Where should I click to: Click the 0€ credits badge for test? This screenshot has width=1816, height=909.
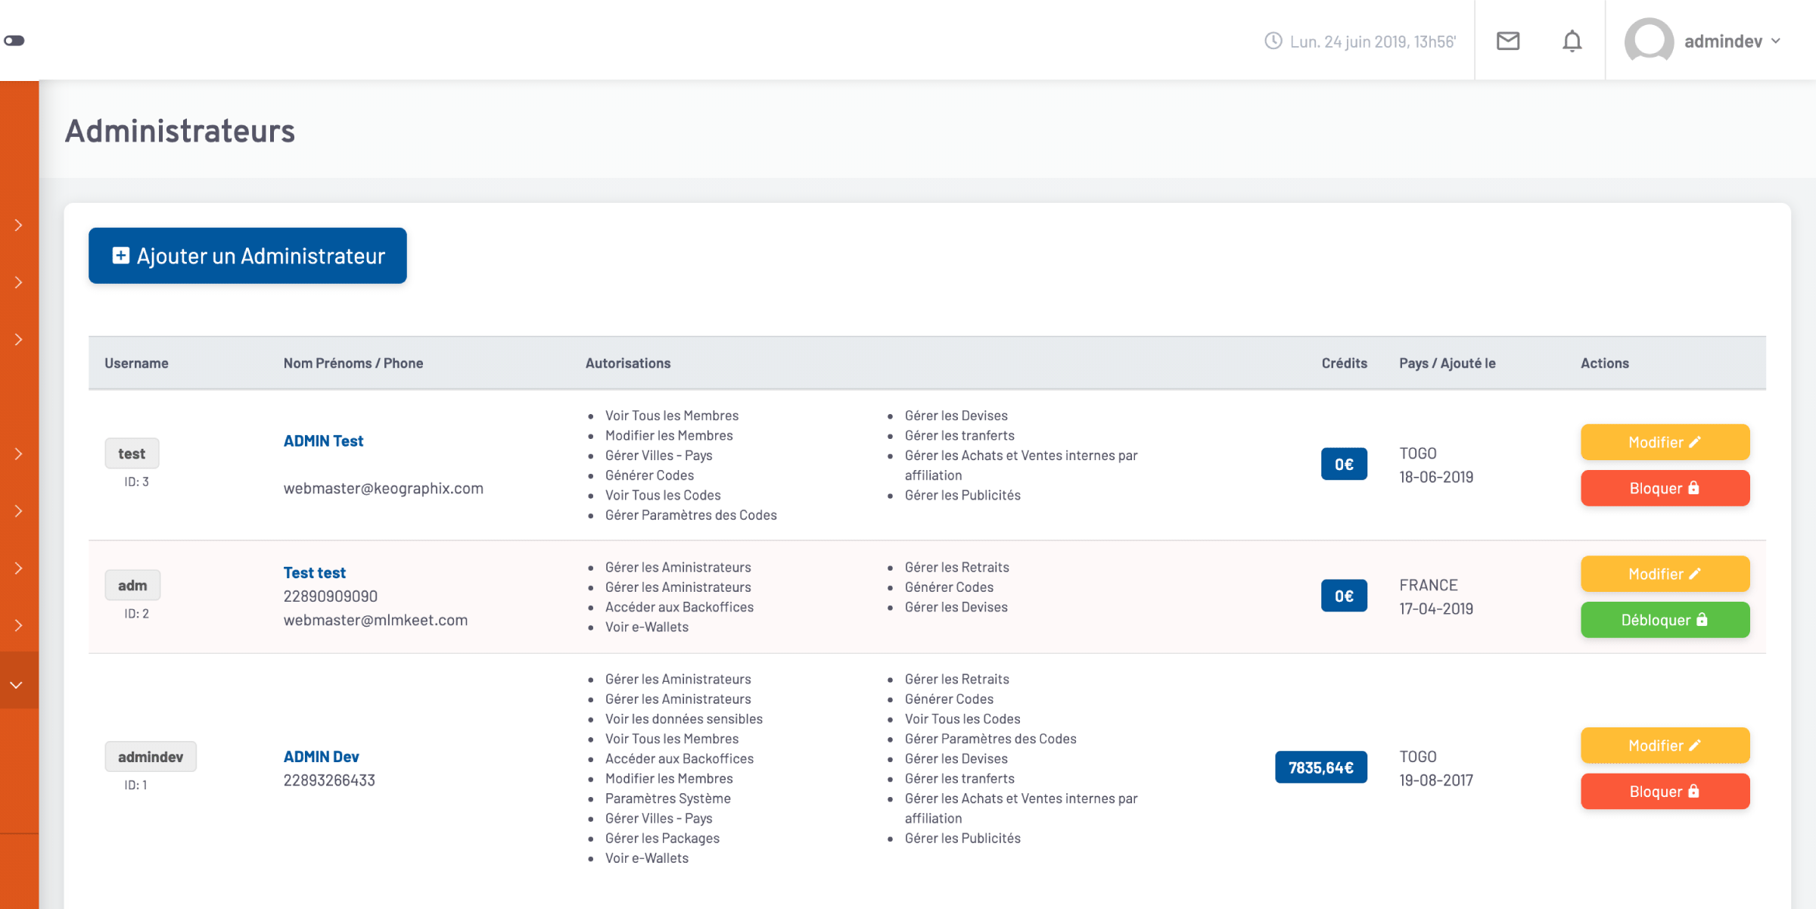[1344, 464]
